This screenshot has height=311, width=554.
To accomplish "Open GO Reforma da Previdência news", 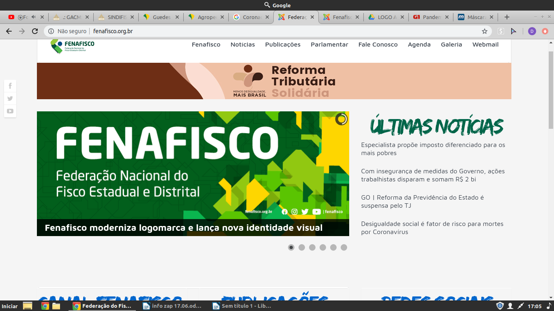I will 423,202.
